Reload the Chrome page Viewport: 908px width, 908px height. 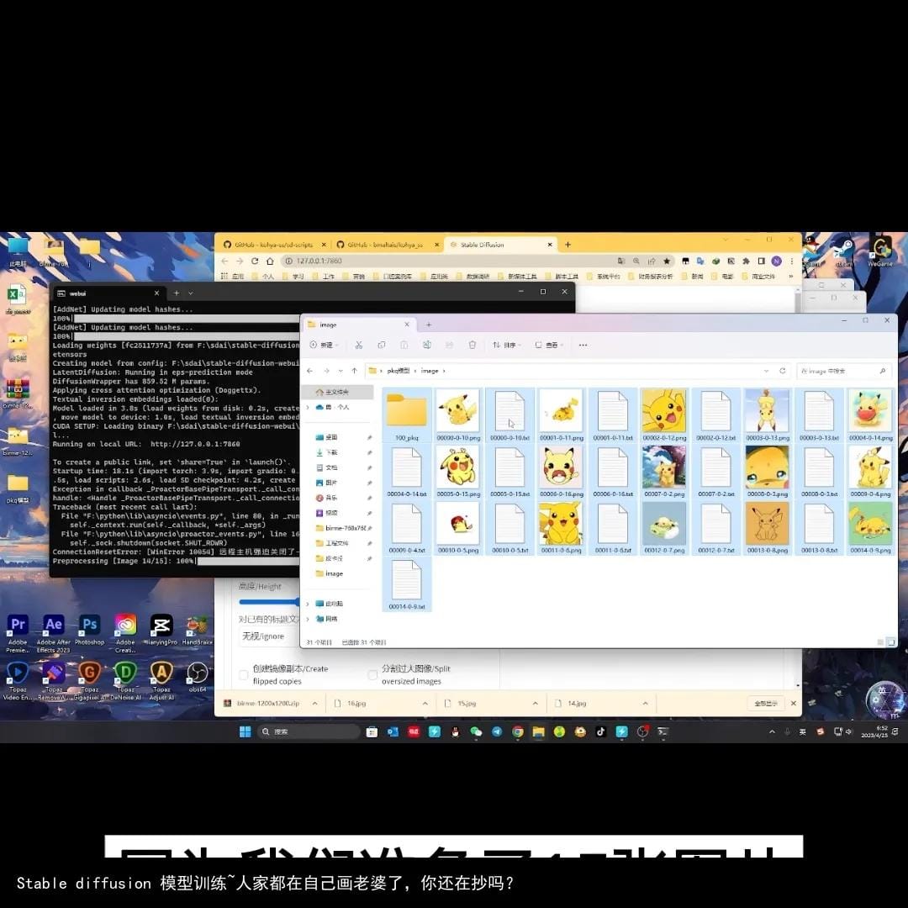point(255,261)
